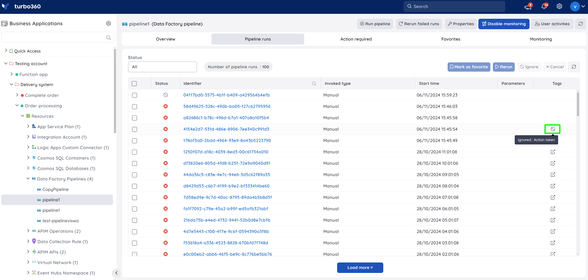Focus the top Search field

coord(454,6)
